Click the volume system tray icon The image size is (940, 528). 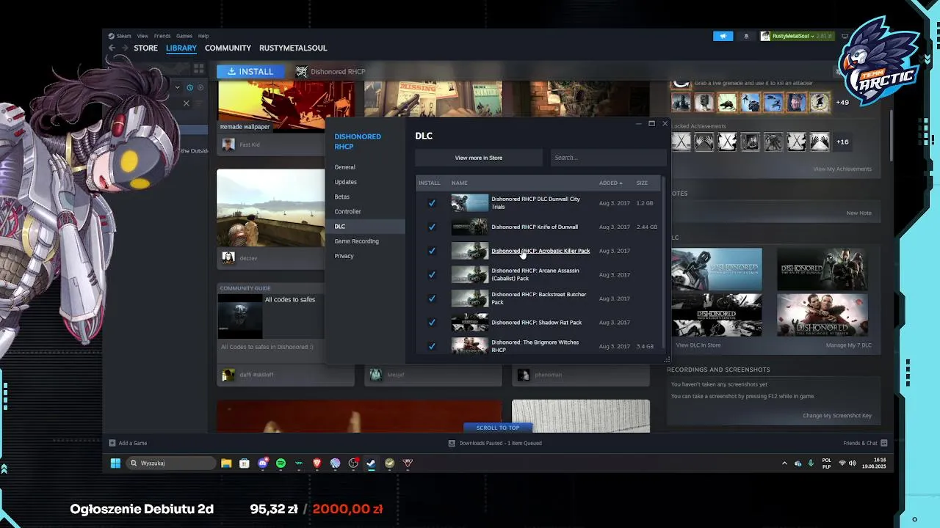pyautogui.click(x=853, y=463)
